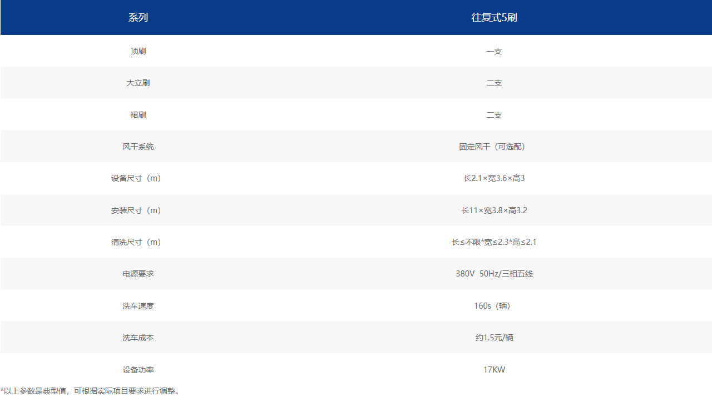Click the 17KW power value

(494, 370)
